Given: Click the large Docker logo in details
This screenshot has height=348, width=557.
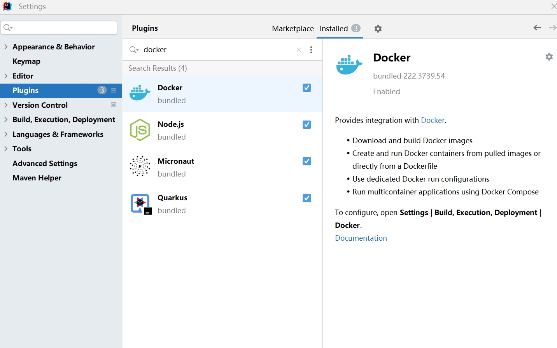Looking at the screenshot, I should pos(349,65).
